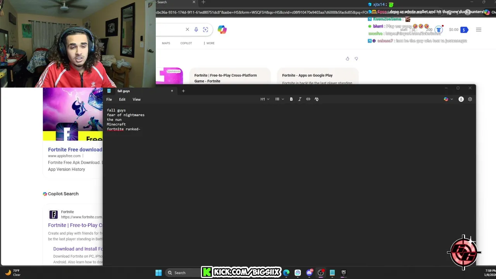
Task: Open the browser hamburger menu
Action: click(x=479, y=30)
